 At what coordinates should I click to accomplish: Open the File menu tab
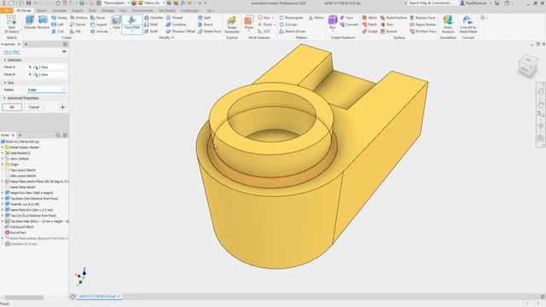click(6, 11)
